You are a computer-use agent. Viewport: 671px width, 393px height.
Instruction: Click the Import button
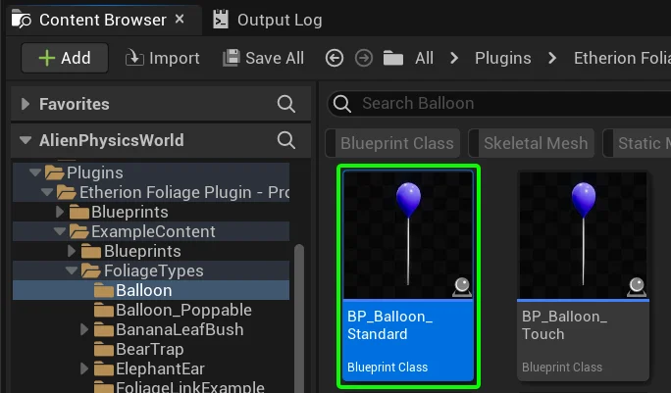pyautogui.click(x=163, y=59)
